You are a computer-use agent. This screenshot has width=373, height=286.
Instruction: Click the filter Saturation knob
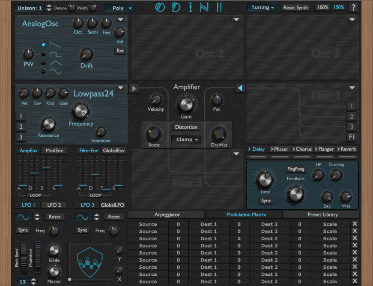[x=101, y=132]
